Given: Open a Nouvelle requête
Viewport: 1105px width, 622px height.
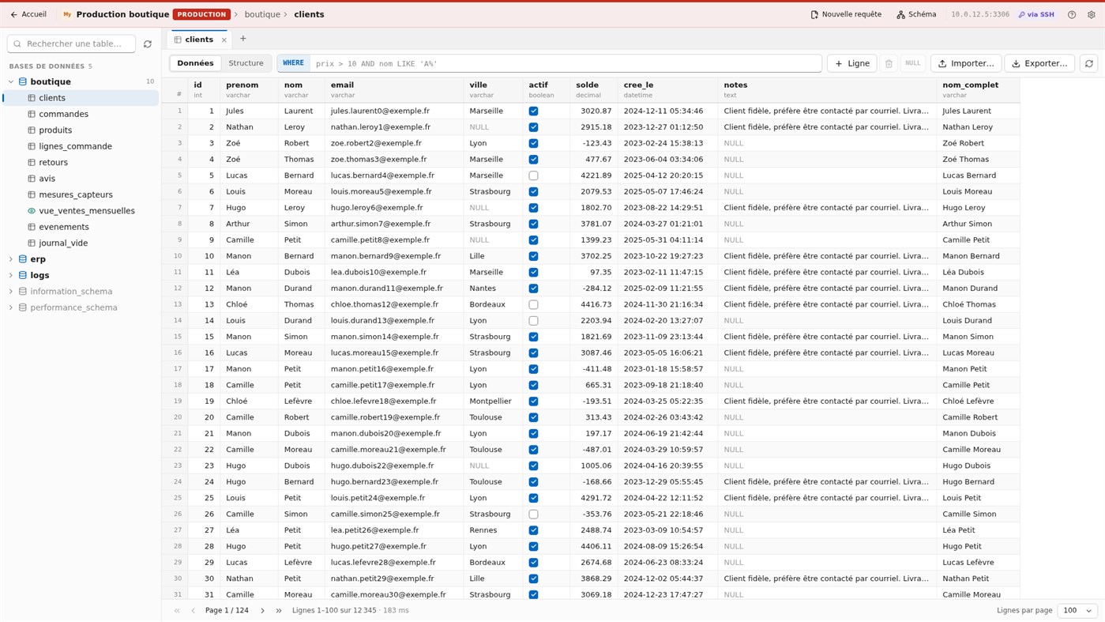Looking at the screenshot, I should click(846, 14).
